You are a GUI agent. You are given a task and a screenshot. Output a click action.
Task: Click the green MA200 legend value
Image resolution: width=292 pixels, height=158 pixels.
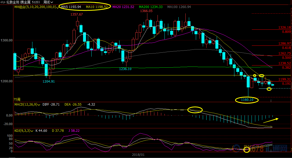[151, 7]
